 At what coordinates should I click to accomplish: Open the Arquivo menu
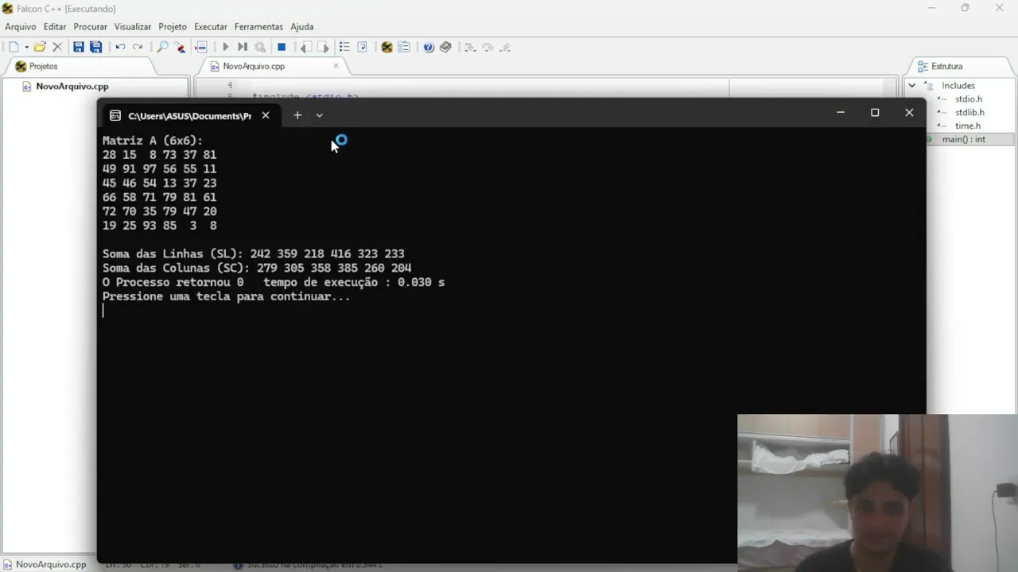point(21,26)
